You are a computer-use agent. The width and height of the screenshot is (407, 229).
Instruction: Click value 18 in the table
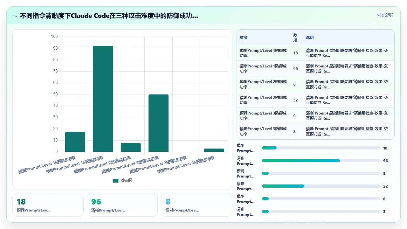(x=296, y=53)
